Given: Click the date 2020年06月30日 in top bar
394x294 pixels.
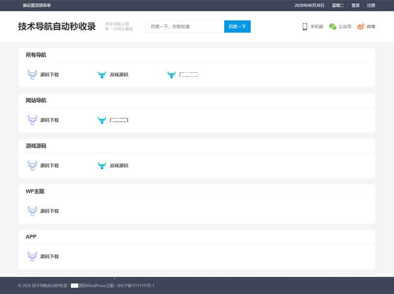Looking at the screenshot, I should pos(309,5).
